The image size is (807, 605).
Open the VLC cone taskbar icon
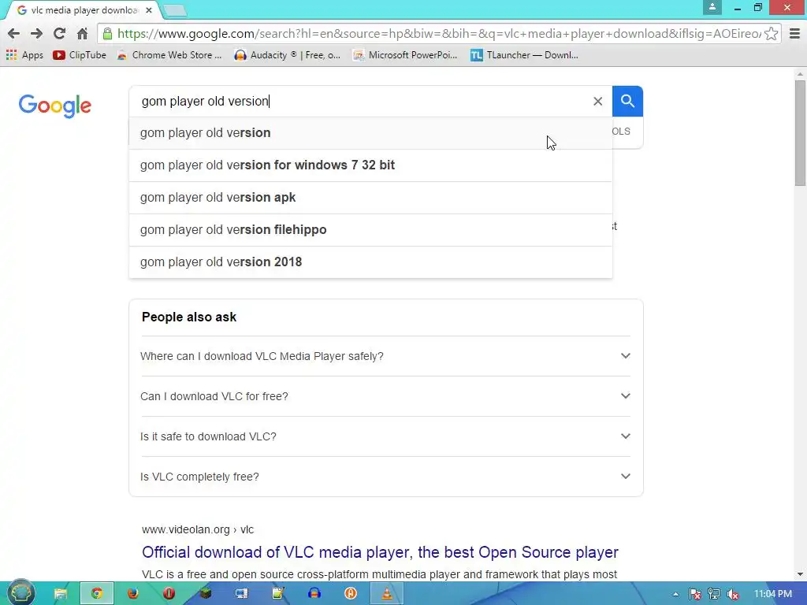click(x=387, y=594)
